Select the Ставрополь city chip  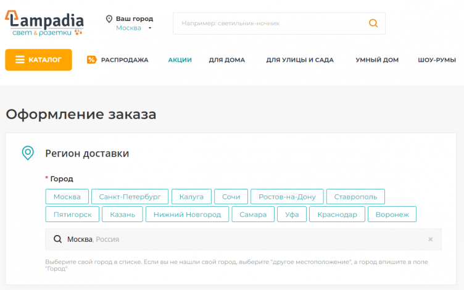pyautogui.click(x=355, y=197)
